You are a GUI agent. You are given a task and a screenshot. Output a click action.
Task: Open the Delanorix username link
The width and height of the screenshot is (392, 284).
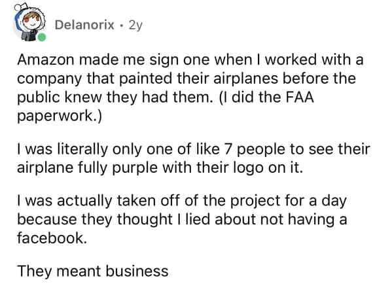click(84, 25)
